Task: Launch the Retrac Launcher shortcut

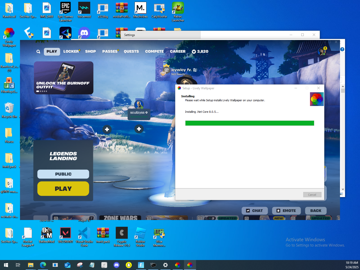Action: (x=178, y=12)
